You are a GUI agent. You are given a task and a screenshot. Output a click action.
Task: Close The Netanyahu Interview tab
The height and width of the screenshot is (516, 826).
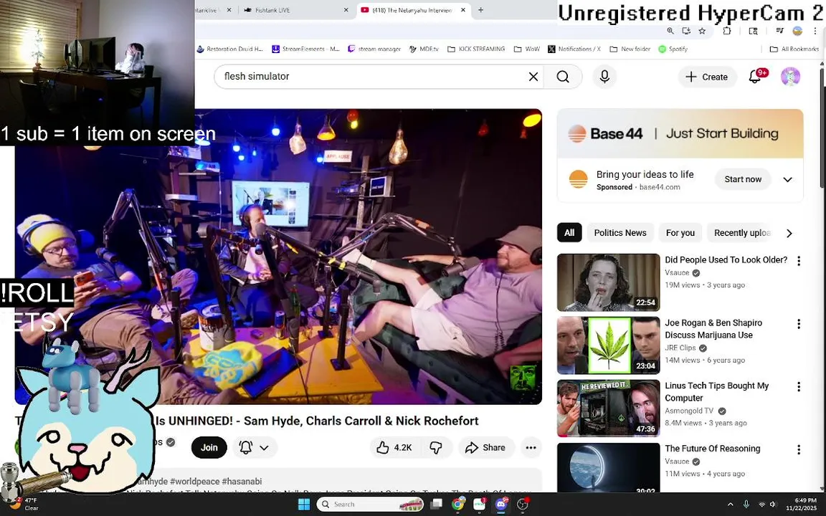463,10
